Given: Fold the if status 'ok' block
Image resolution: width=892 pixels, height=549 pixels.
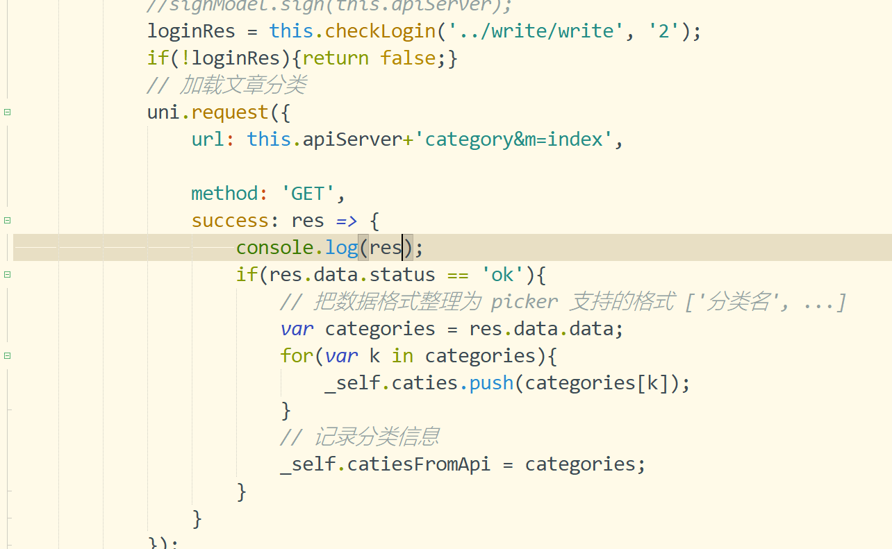Looking at the screenshot, I should pyautogui.click(x=7, y=274).
